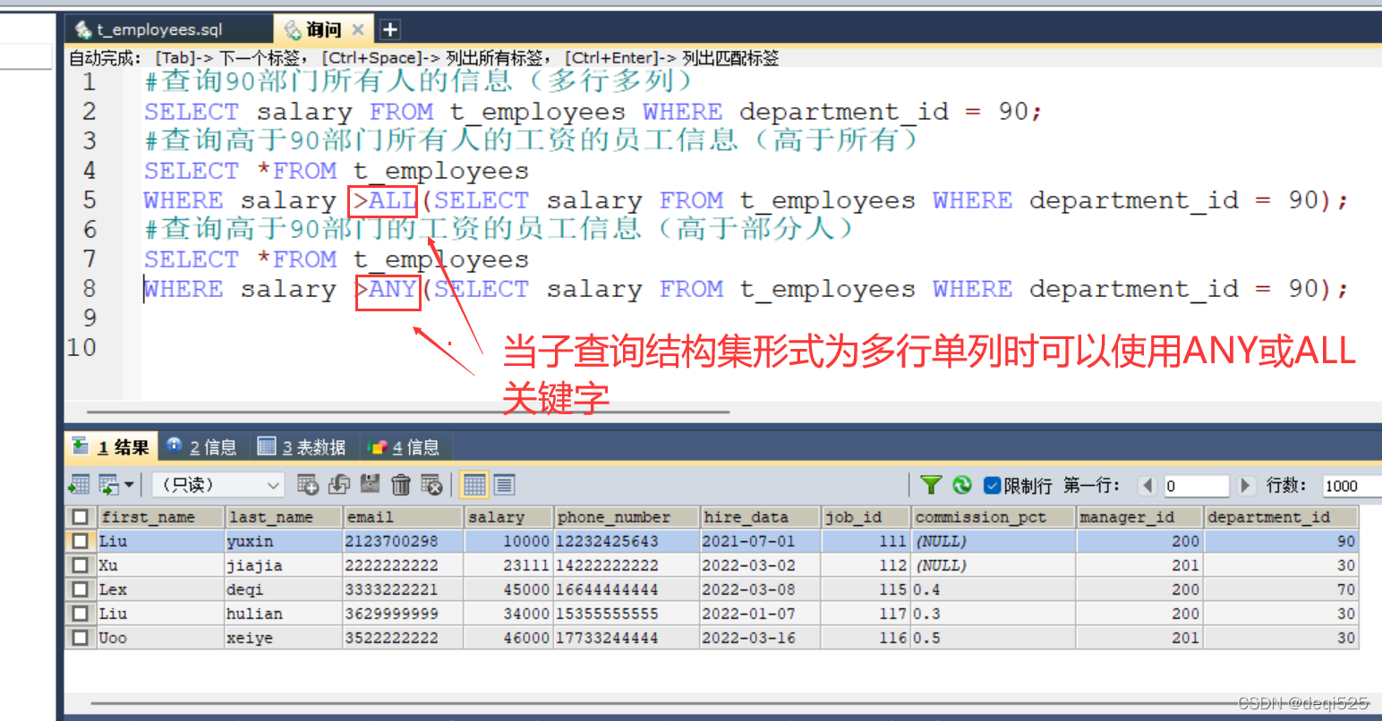Click line number 9 in the editor
This screenshot has height=721, width=1382.
coord(89,318)
